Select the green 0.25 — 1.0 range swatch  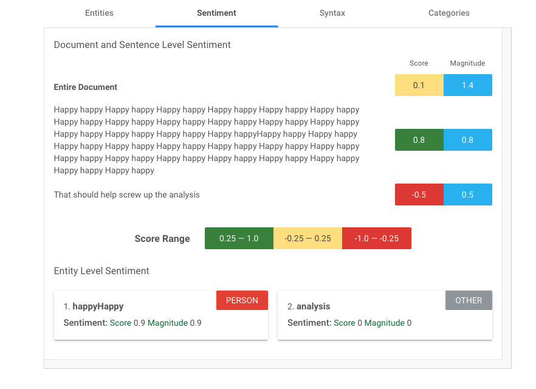tap(239, 238)
